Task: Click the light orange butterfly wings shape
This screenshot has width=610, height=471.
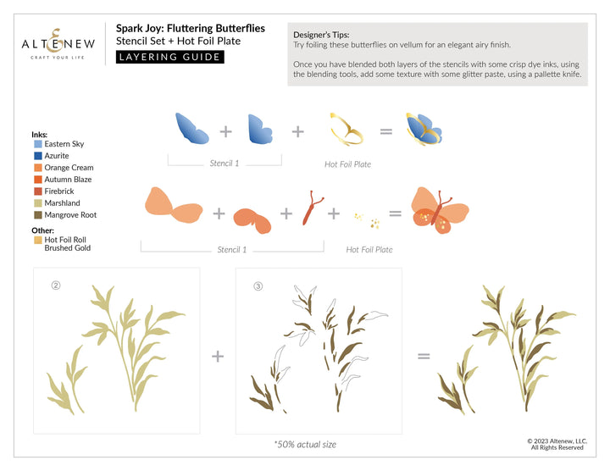Action: [x=173, y=206]
